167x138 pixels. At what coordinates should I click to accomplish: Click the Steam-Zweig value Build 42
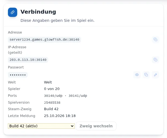[x=51, y=109]
